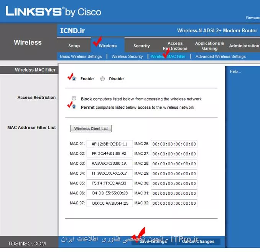Click the MAC 04 address field
The height and width of the screenshot is (252, 260).
click(110, 173)
